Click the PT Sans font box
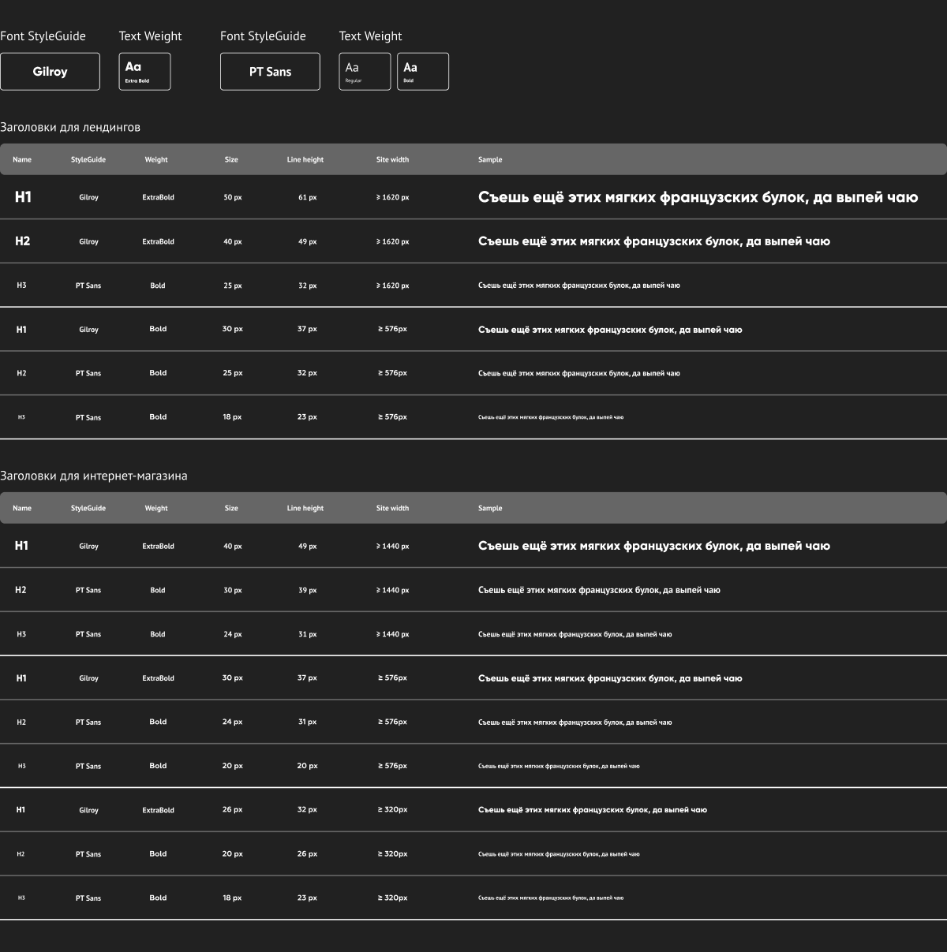Viewport: 947px width, 952px height. [270, 72]
